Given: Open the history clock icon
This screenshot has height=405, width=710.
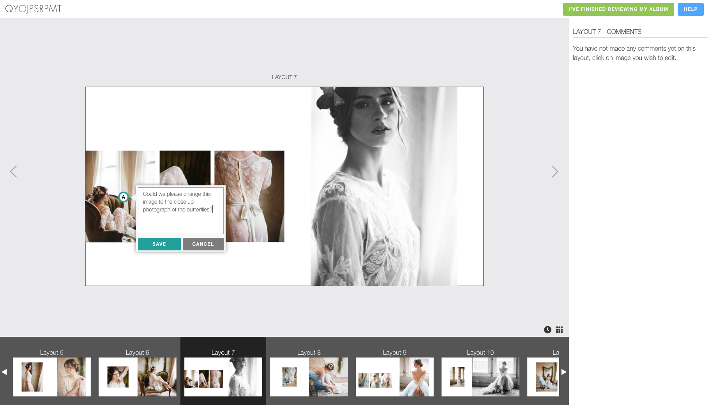Looking at the screenshot, I should click(x=548, y=330).
